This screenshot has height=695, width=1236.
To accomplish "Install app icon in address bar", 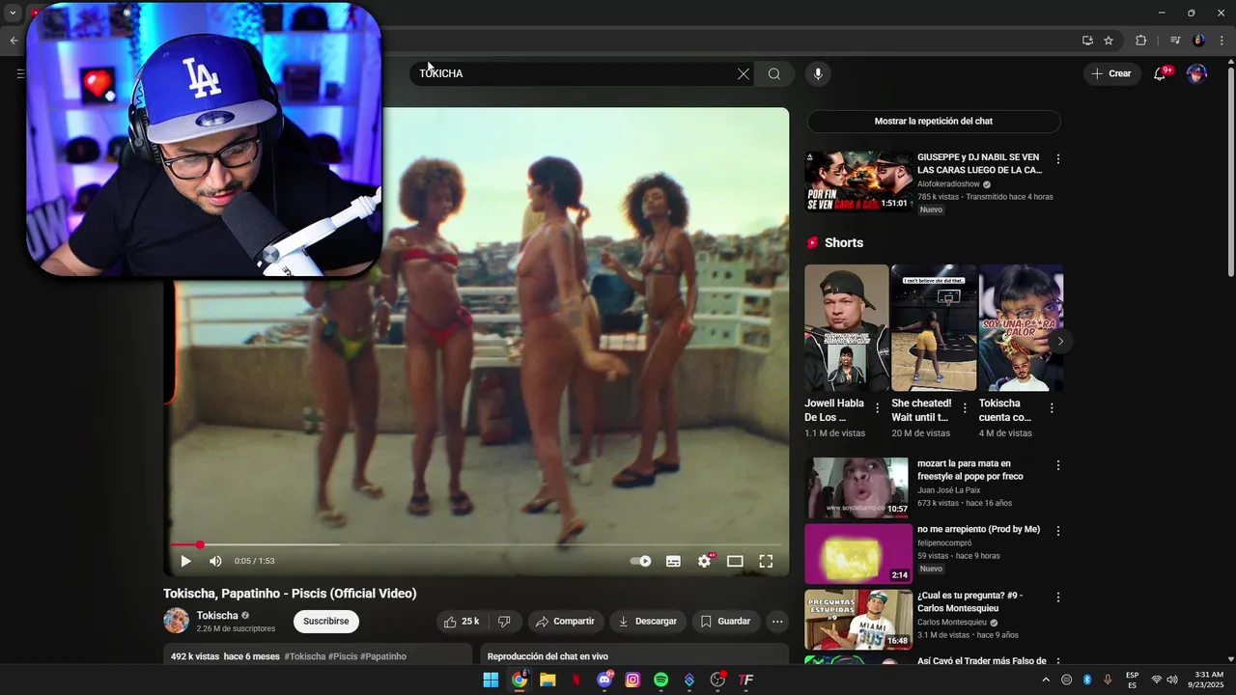I will pyautogui.click(x=1087, y=41).
